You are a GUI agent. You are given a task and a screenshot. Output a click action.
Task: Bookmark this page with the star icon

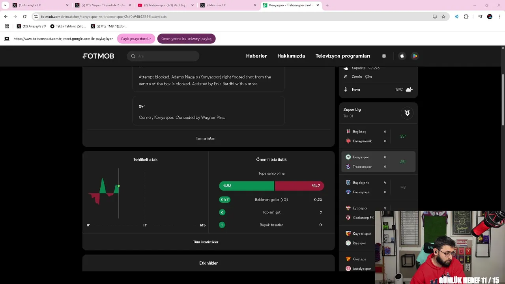[x=443, y=17]
